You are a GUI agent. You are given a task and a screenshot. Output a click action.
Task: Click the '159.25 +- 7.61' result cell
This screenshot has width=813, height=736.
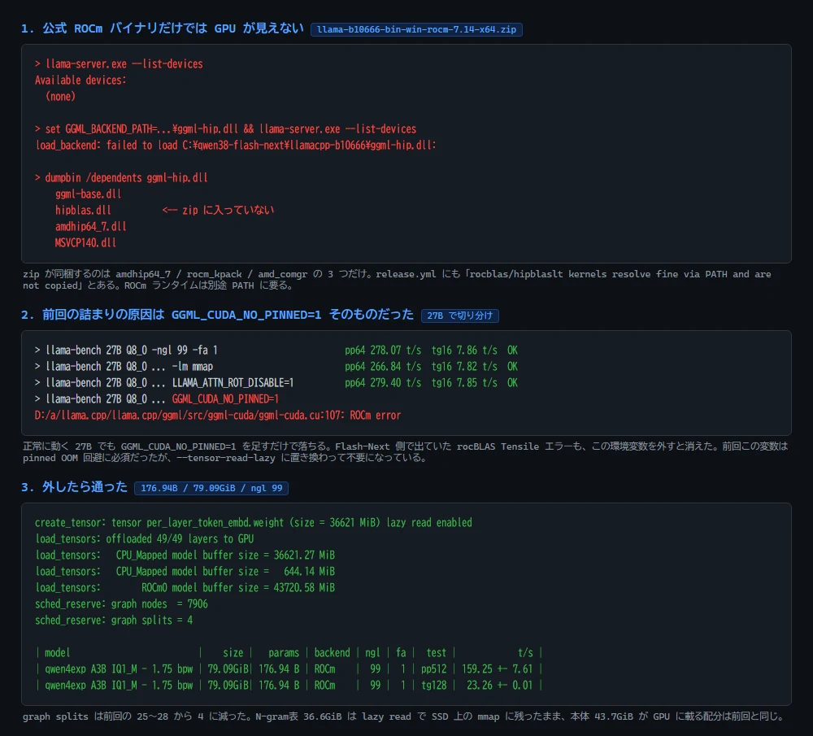pos(498,669)
